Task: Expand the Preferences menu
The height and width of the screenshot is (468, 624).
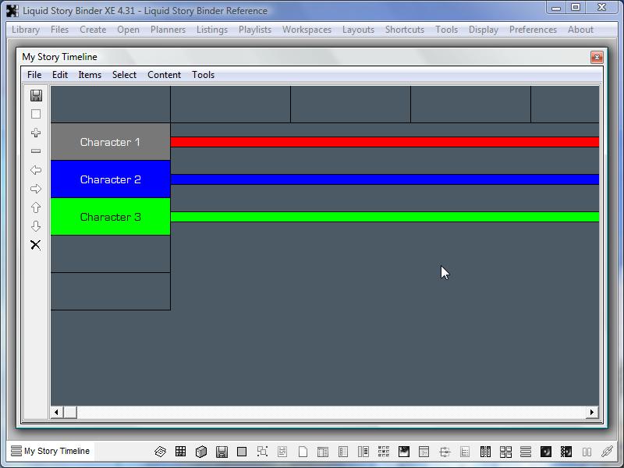Action: [x=533, y=30]
